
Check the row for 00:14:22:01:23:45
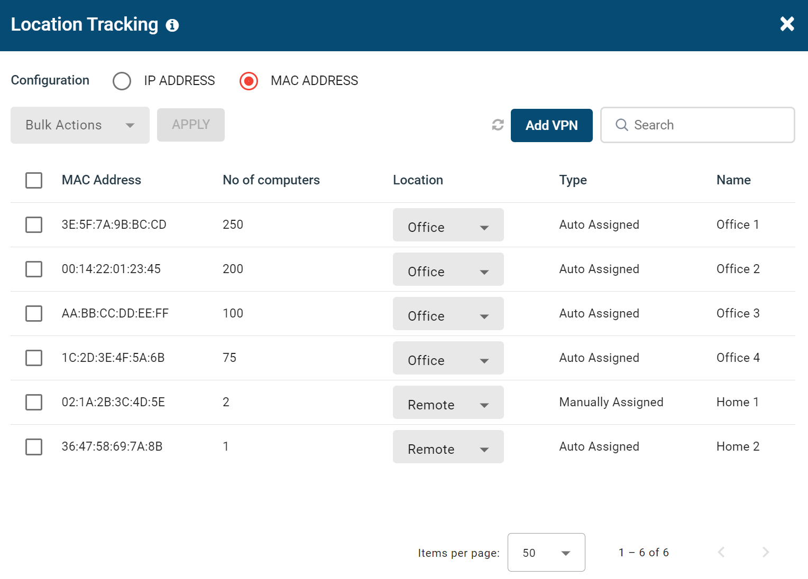tap(34, 269)
